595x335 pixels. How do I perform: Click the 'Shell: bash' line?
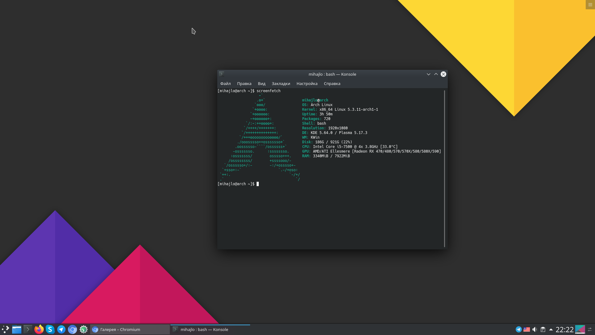314,123
